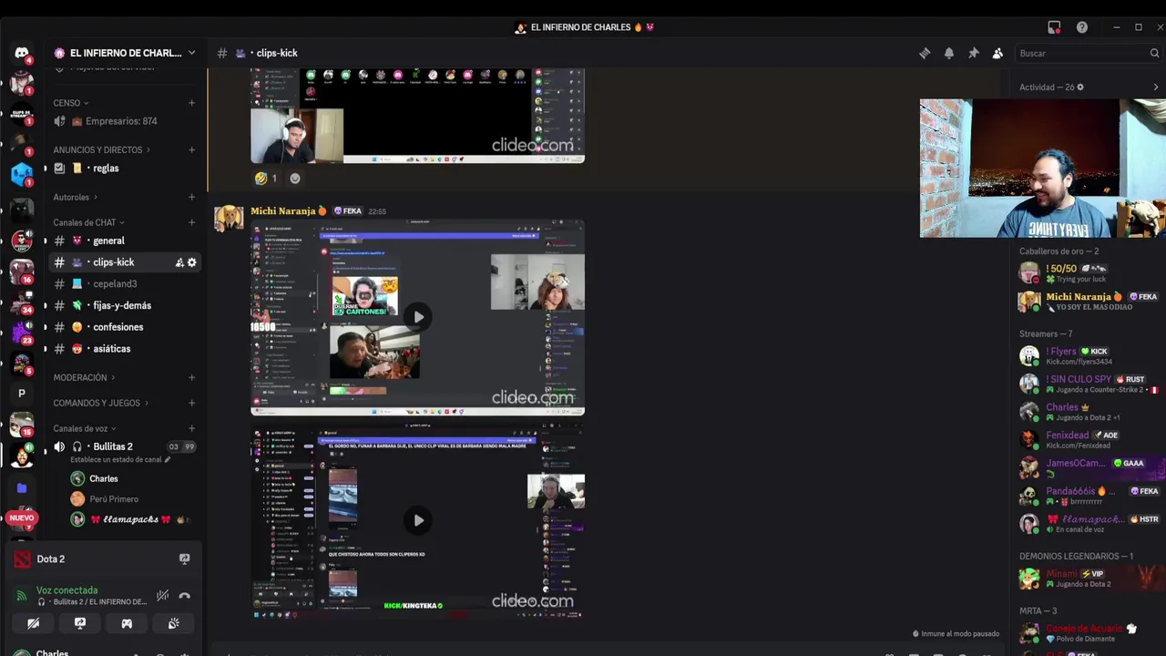This screenshot has width=1166, height=656.
Task: Play the third clideo video
Action: click(x=418, y=520)
